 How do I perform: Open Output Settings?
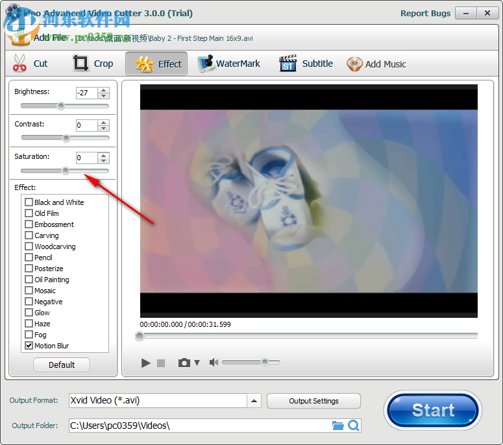pyautogui.click(x=313, y=401)
